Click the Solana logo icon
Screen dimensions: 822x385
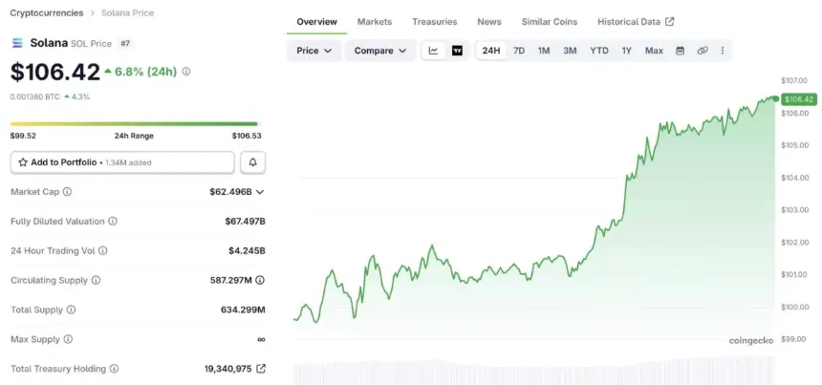tap(18, 43)
